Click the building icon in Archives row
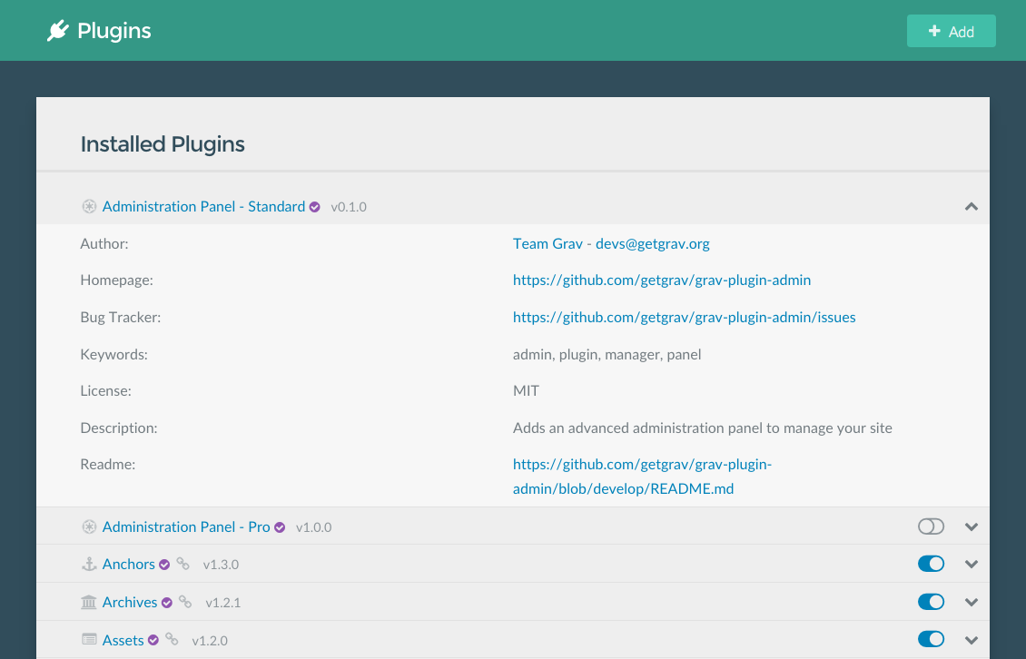 click(89, 602)
